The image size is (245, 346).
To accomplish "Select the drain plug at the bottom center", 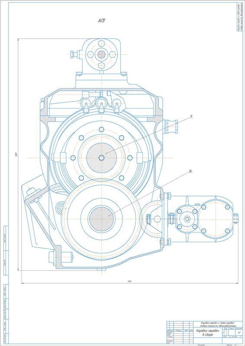I will click(x=101, y=269).
